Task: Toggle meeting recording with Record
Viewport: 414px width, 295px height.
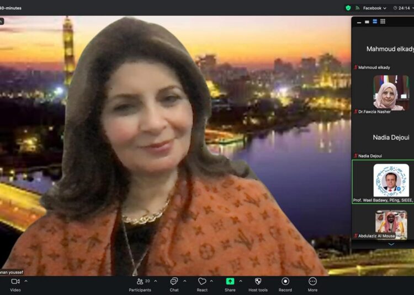Action: (285, 283)
